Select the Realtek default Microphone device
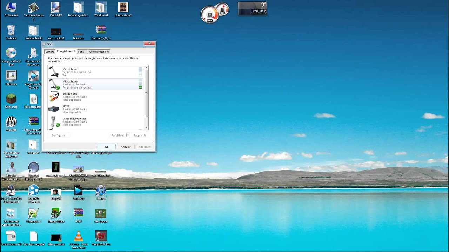The height and width of the screenshot is (252, 449). coord(95,84)
